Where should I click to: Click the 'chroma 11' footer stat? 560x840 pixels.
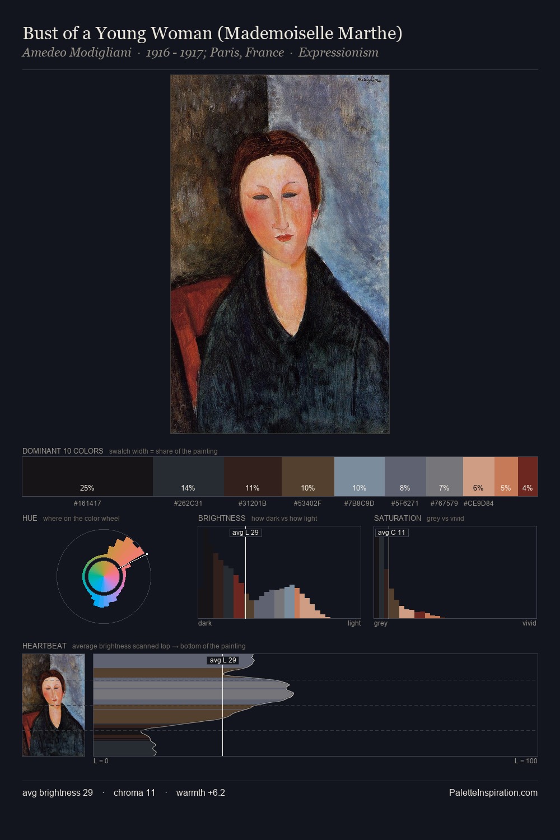(x=134, y=792)
